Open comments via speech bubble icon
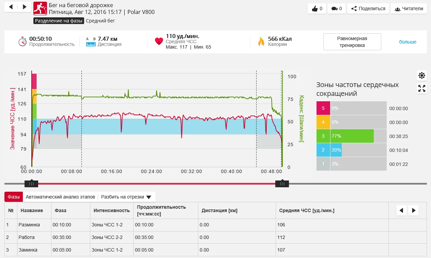The height and width of the screenshot is (258, 431). 336,9
